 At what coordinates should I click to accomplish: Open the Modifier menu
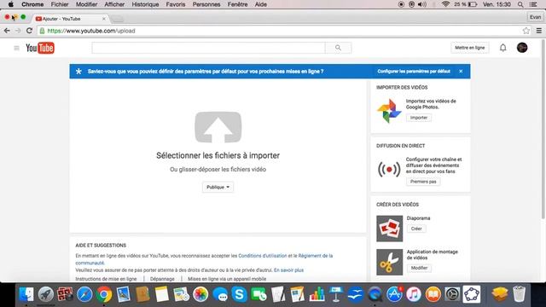point(86,4)
